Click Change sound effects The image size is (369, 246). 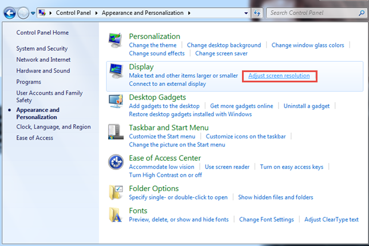[157, 53]
